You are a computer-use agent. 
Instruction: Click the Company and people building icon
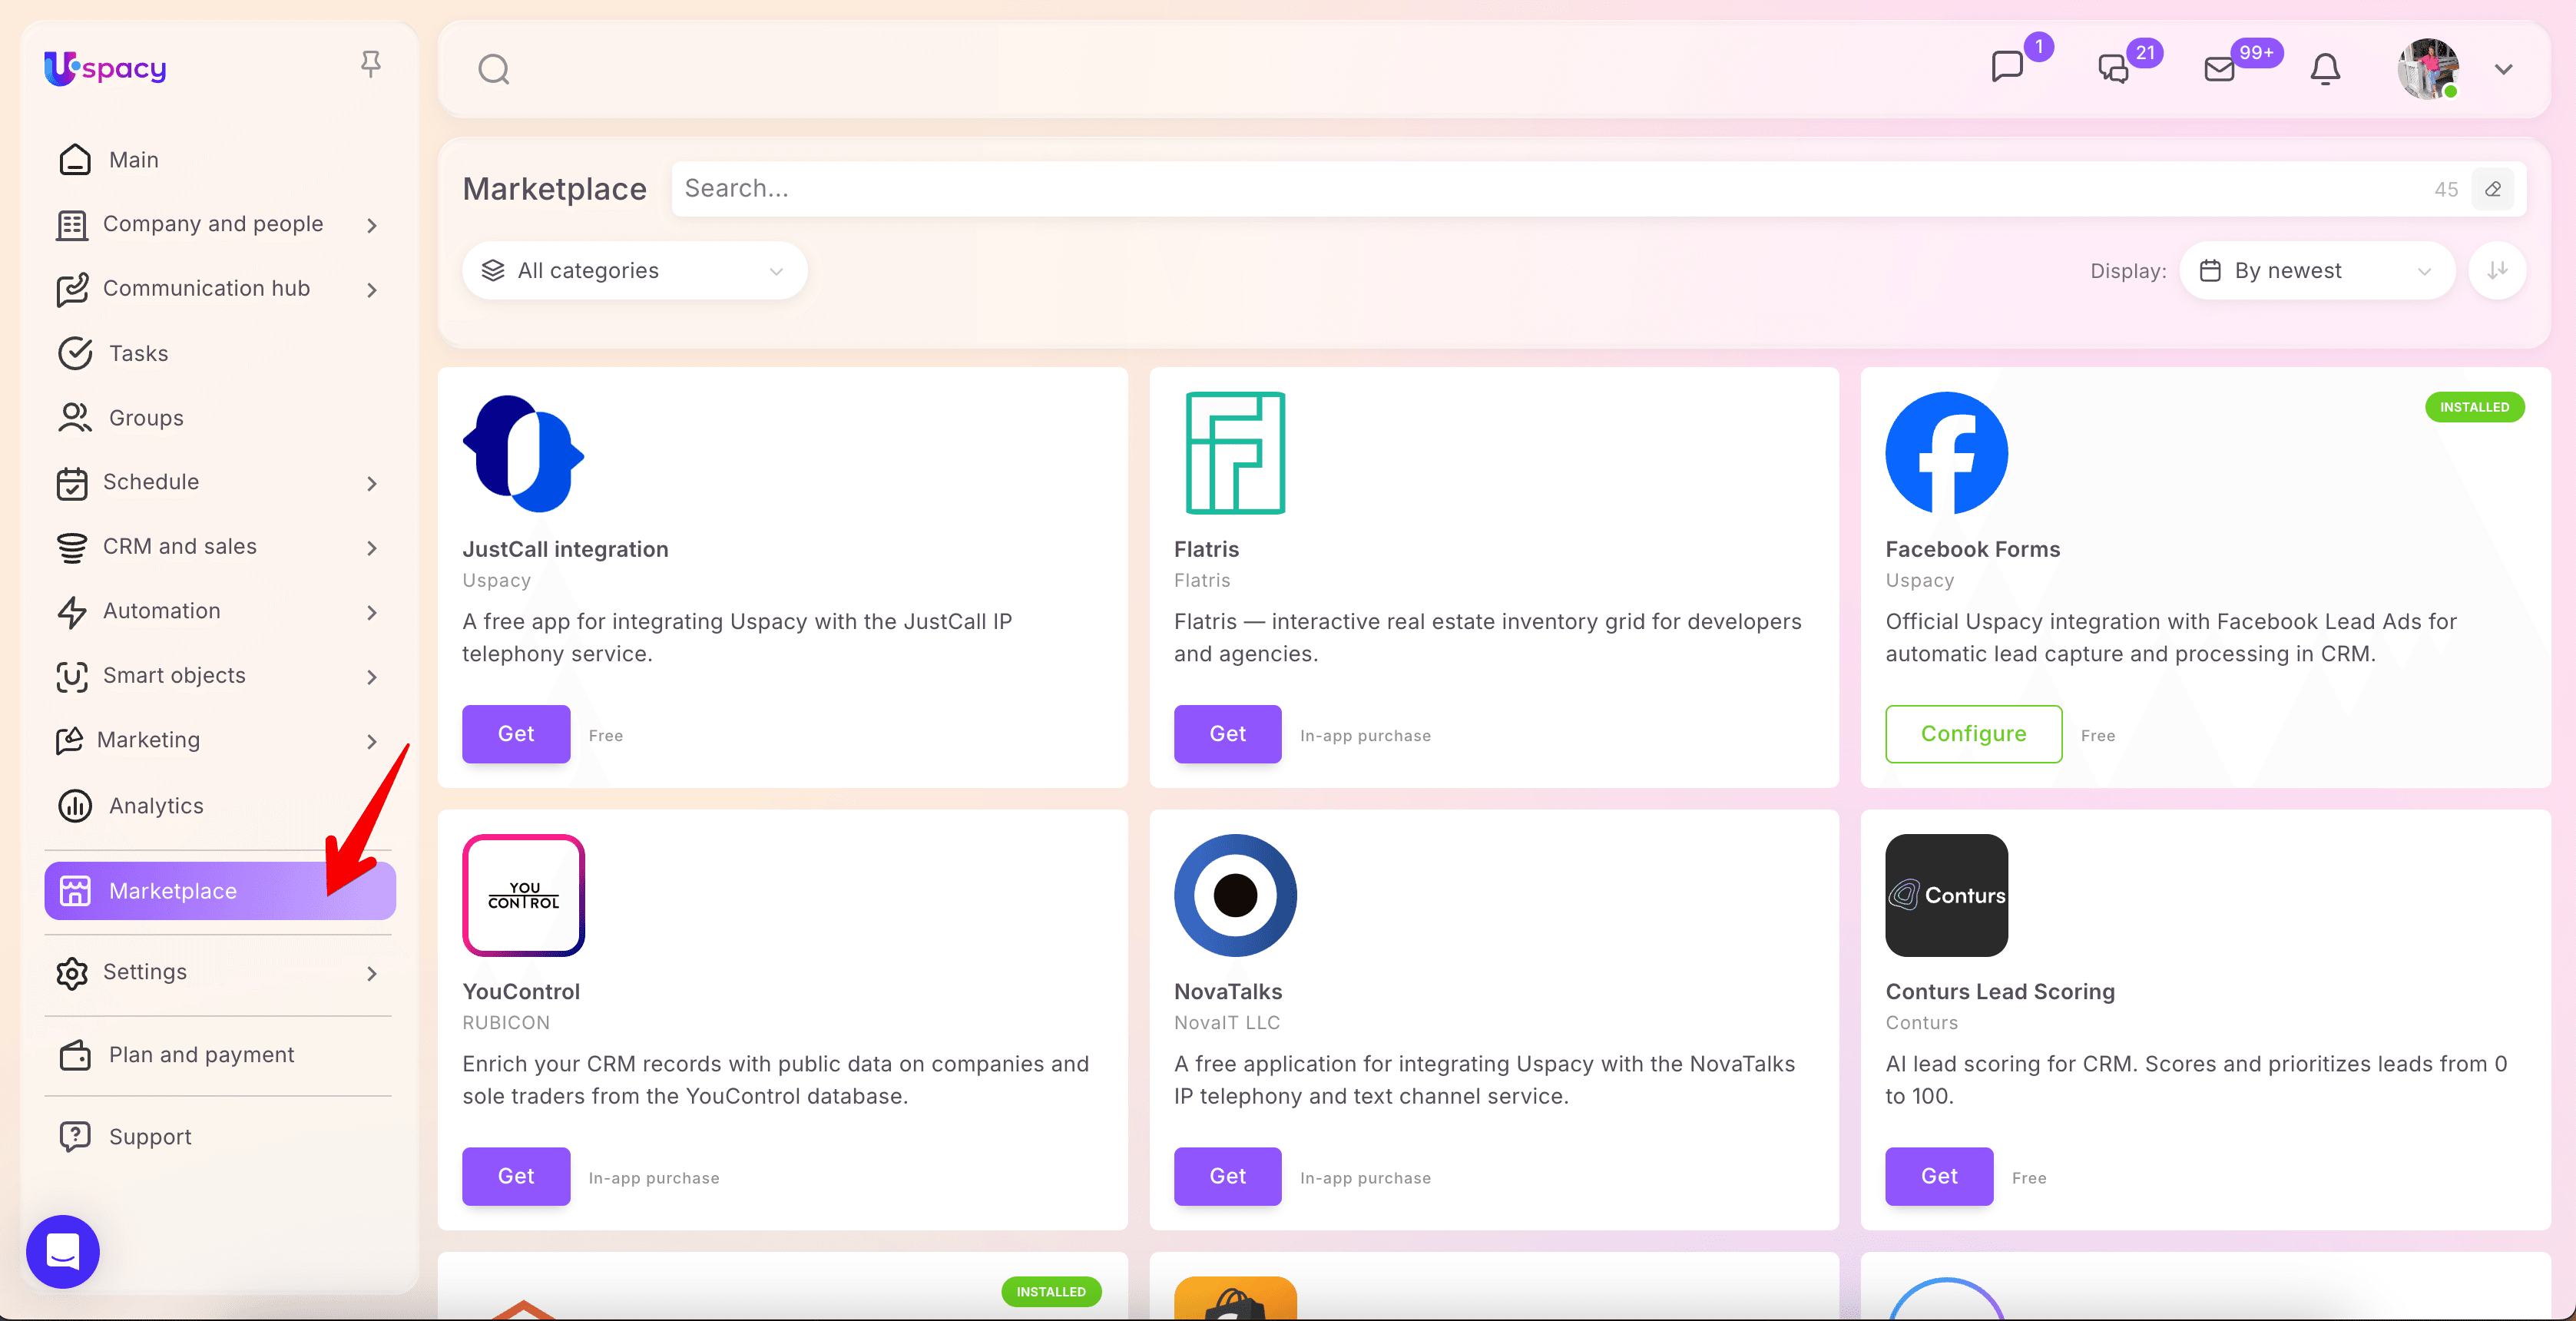tap(72, 225)
